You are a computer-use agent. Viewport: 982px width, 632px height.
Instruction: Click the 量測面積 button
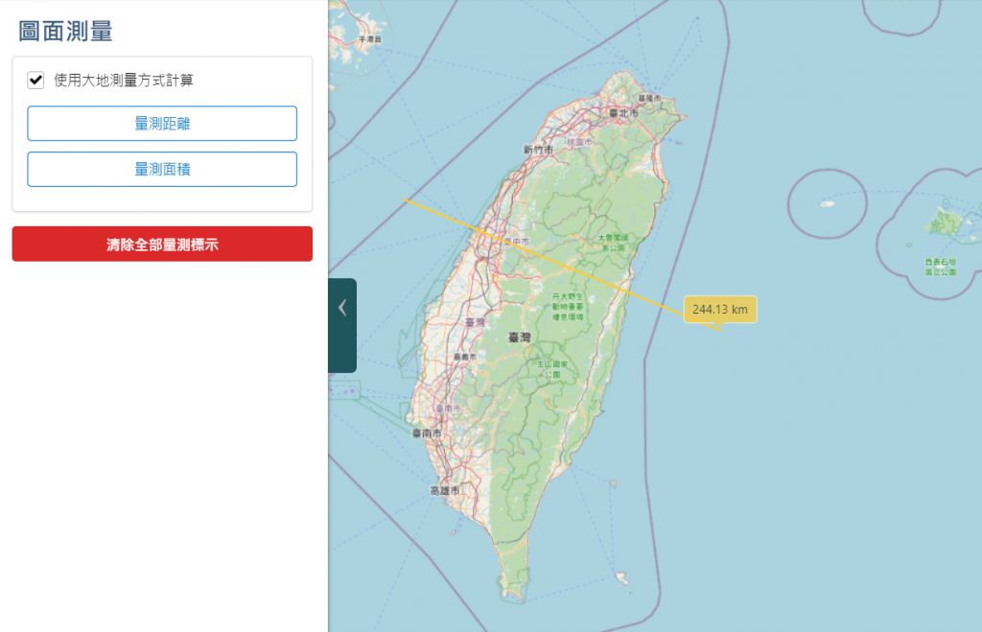click(162, 169)
